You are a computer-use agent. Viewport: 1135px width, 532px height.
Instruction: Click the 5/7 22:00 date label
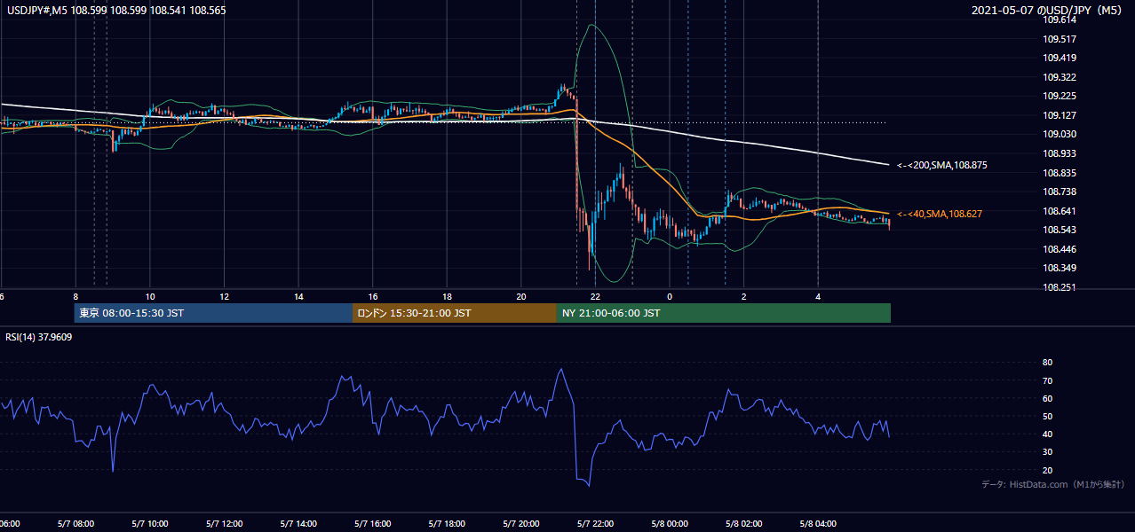(x=595, y=524)
